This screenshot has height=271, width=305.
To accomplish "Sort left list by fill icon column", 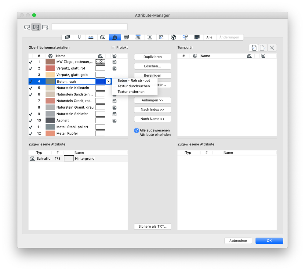I will click(100, 56).
